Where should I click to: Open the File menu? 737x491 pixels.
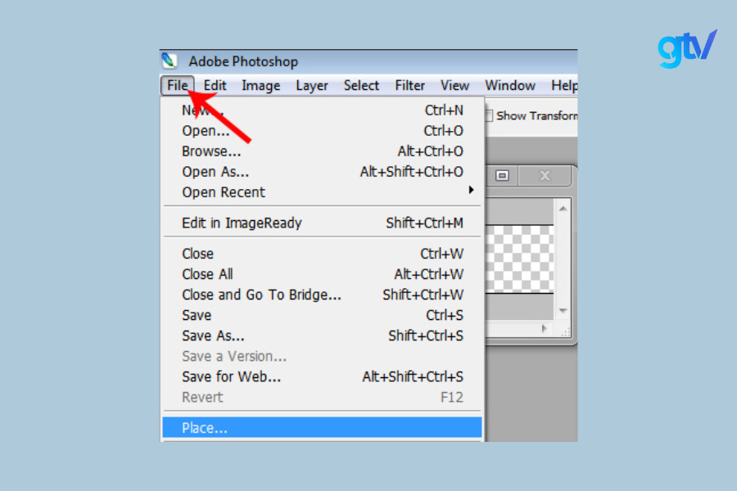pyautogui.click(x=178, y=85)
